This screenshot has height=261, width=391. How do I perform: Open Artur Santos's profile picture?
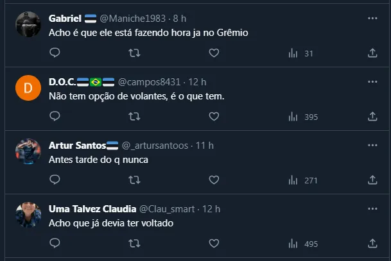[x=28, y=151]
